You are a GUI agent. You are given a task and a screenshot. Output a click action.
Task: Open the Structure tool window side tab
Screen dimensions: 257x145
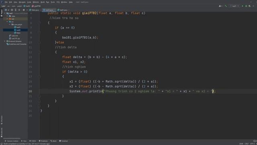click(x=2, y=120)
